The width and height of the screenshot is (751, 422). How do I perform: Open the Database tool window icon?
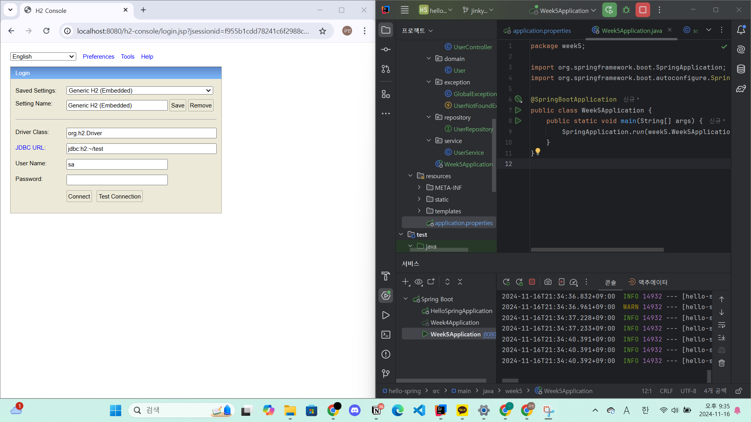point(741,69)
